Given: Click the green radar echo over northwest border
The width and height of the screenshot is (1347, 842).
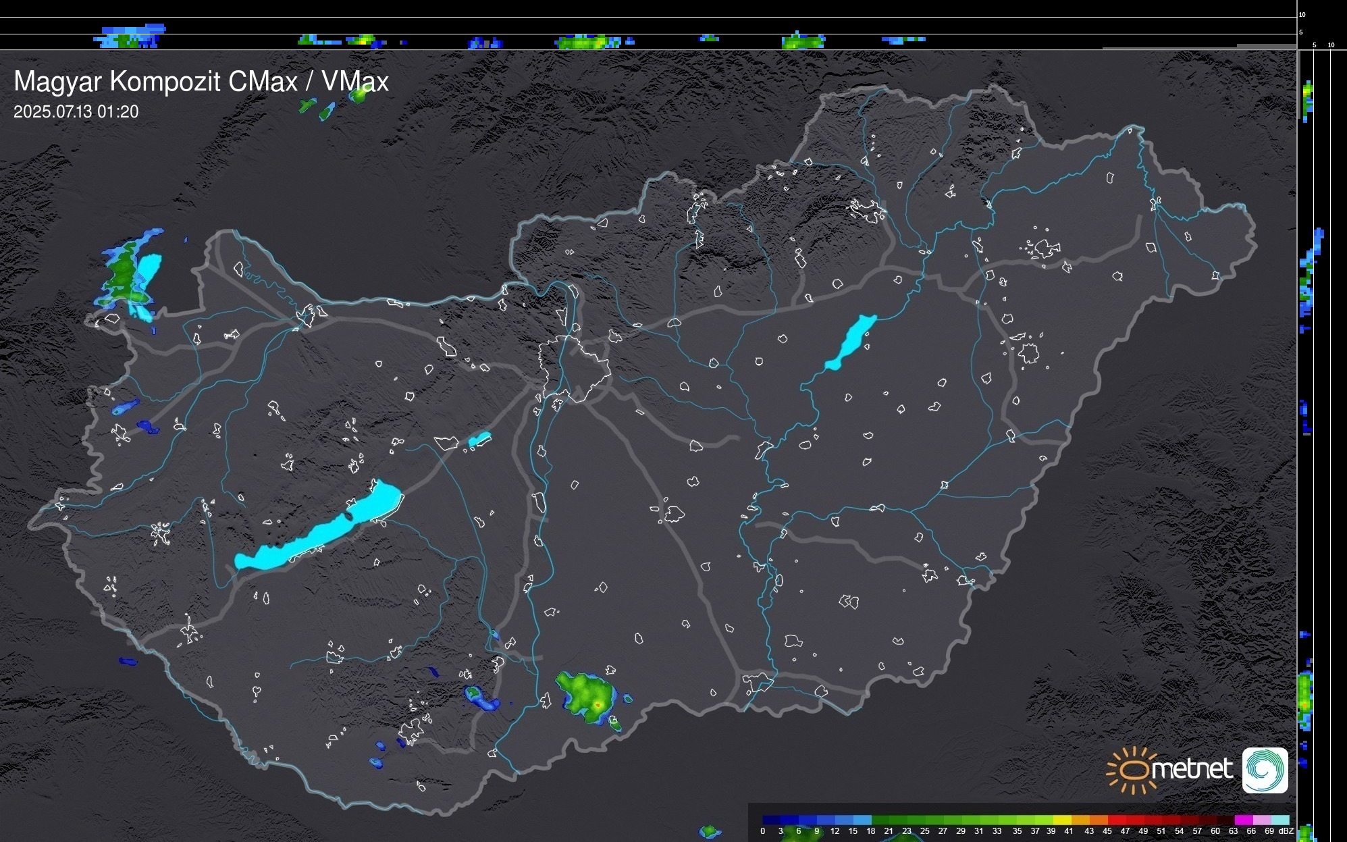Looking at the screenshot, I should click(124, 273).
